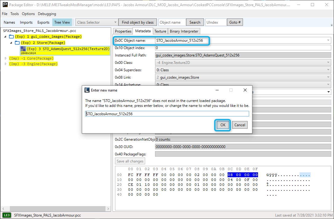This screenshot has width=334, height=219.
Task: Collapse the gui_codex_images package node
Action: (x=5, y=37)
